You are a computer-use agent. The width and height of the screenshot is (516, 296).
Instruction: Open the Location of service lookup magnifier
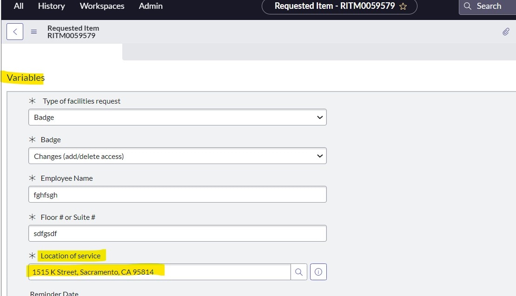pos(299,272)
